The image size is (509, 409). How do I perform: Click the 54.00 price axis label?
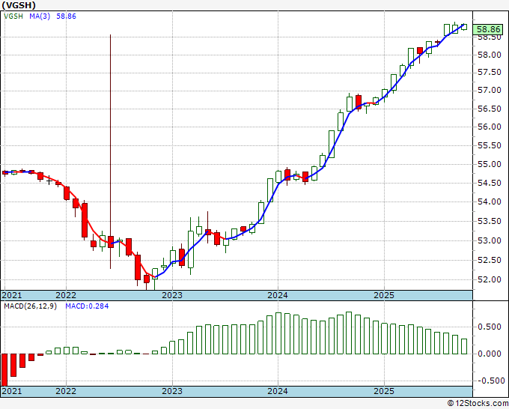click(490, 202)
